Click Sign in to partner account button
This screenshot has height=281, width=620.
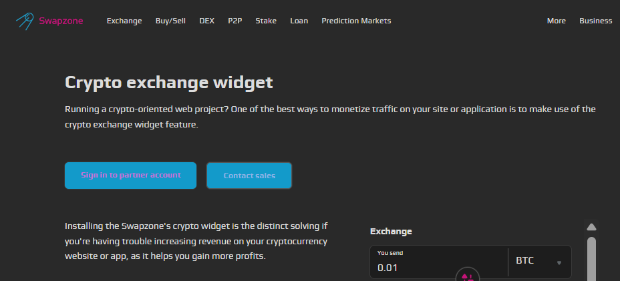(x=130, y=176)
